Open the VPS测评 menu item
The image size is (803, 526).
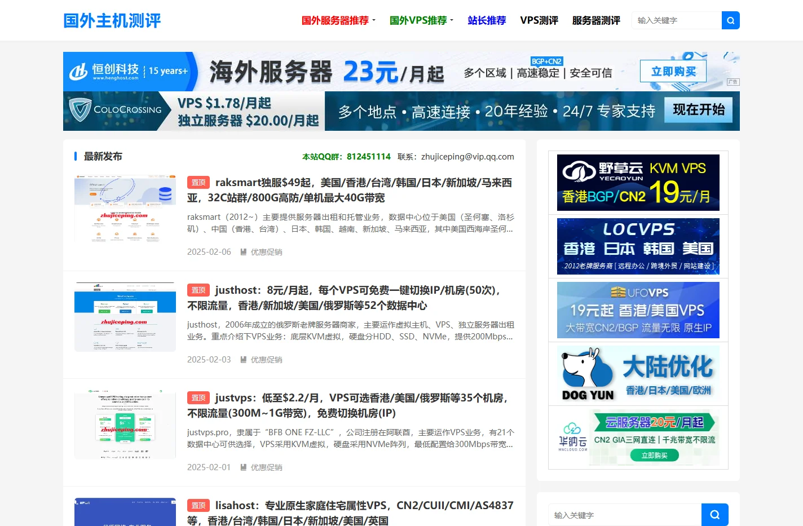(539, 20)
